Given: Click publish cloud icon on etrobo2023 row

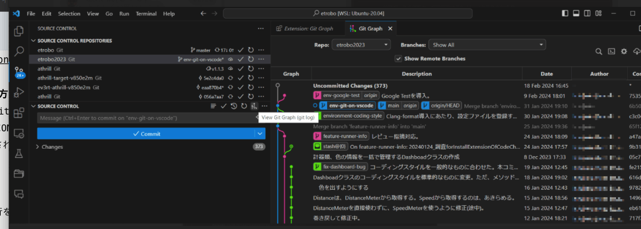Looking at the screenshot, I should (x=230, y=60).
